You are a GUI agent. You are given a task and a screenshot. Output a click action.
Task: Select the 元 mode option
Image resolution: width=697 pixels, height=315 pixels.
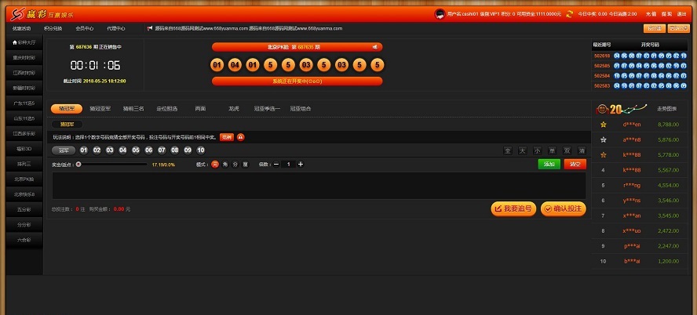click(x=215, y=165)
